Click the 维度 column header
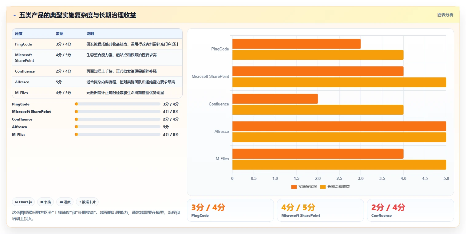Screen dimensions: 466x234 (19, 34)
